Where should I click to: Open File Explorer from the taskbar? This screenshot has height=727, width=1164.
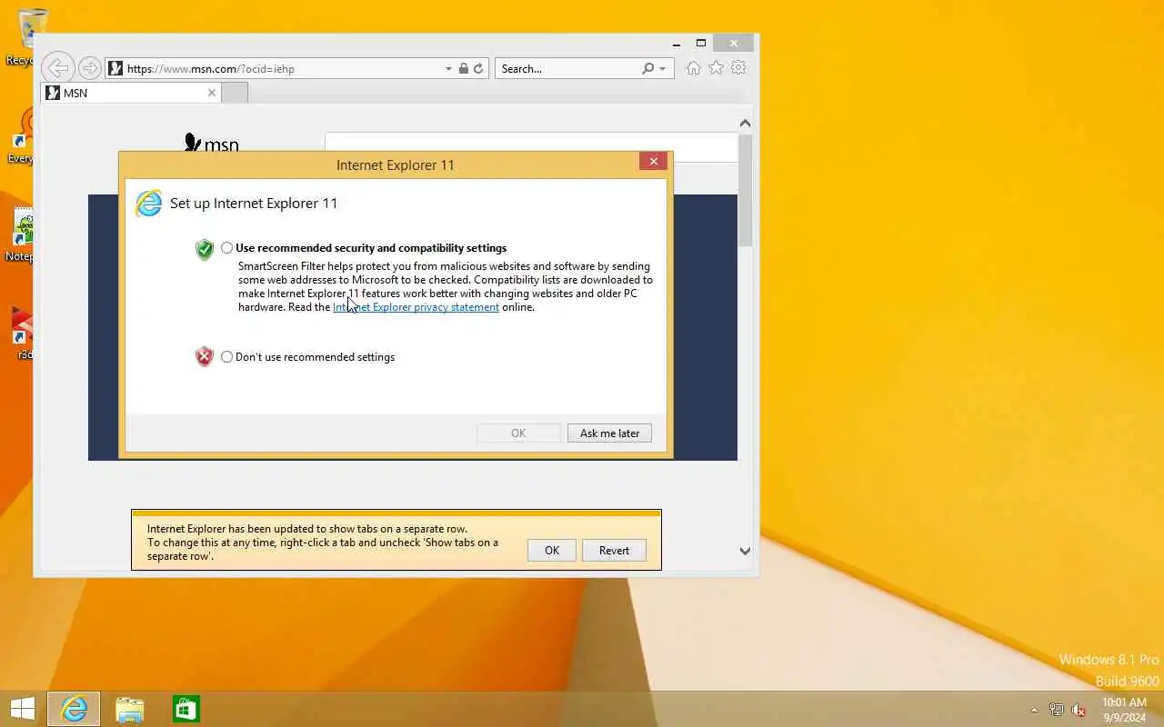[x=130, y=709]
